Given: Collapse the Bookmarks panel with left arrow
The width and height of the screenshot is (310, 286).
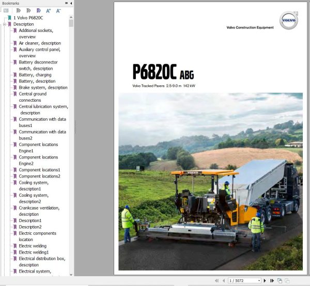Looking at the screenshot, I should click(x=71, y=3).
